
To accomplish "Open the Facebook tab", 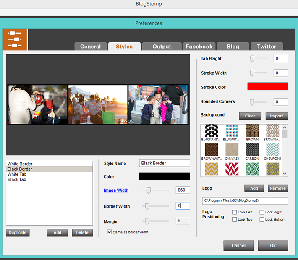I will pyautogui.click(x=199, y=47).
